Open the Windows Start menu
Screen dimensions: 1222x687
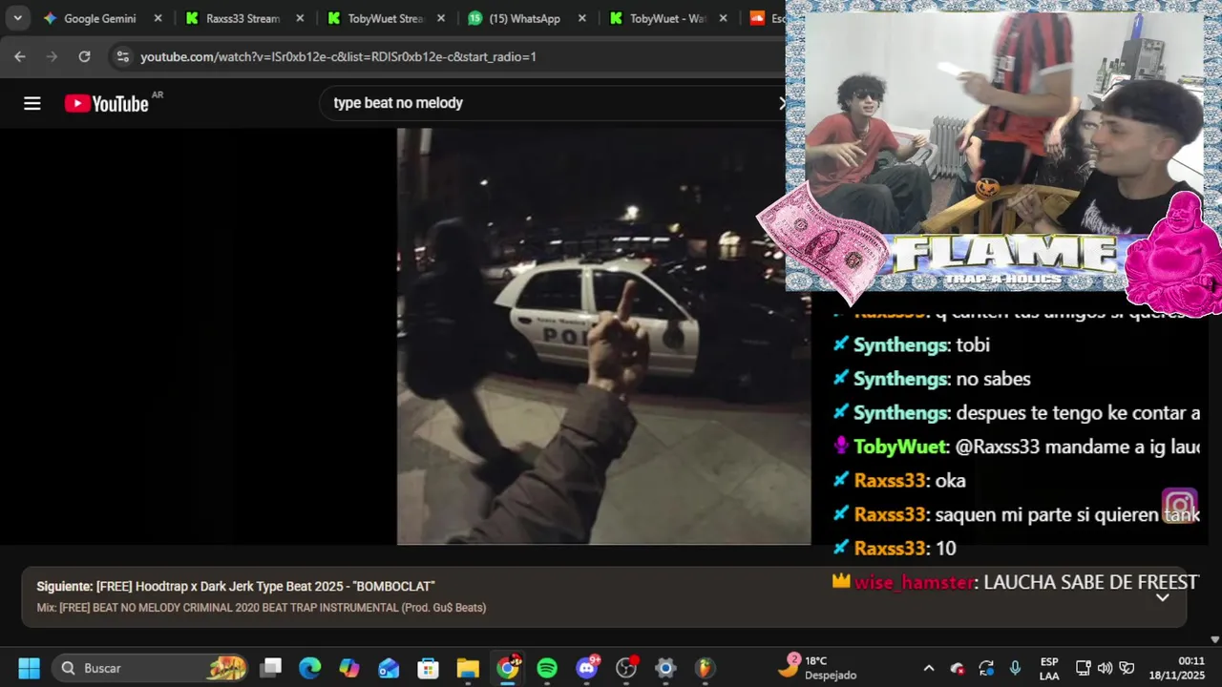29,668
